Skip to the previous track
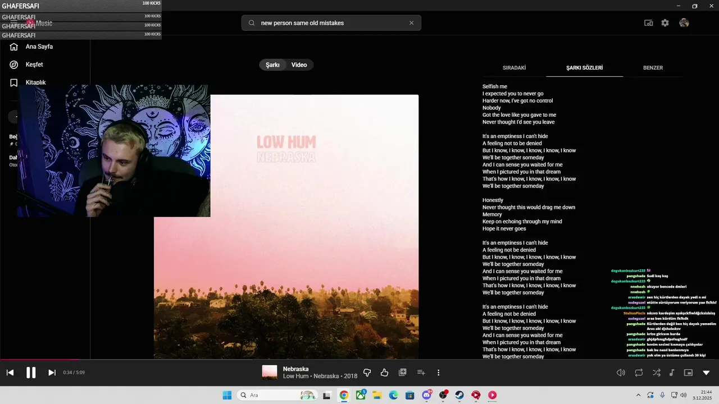Viewport: 719px width, 404px height. coord(10,373)
